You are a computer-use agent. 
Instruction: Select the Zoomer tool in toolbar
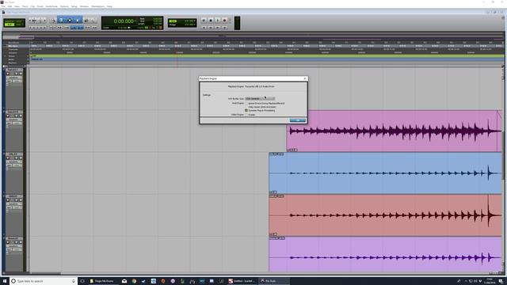point(54,21)
